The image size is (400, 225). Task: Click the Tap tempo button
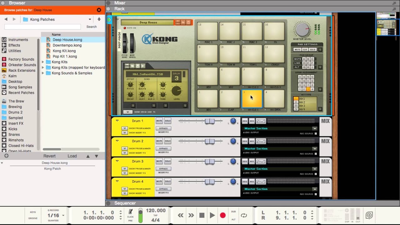156,215
